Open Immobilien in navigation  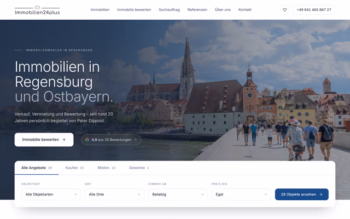tap(100, 10)
